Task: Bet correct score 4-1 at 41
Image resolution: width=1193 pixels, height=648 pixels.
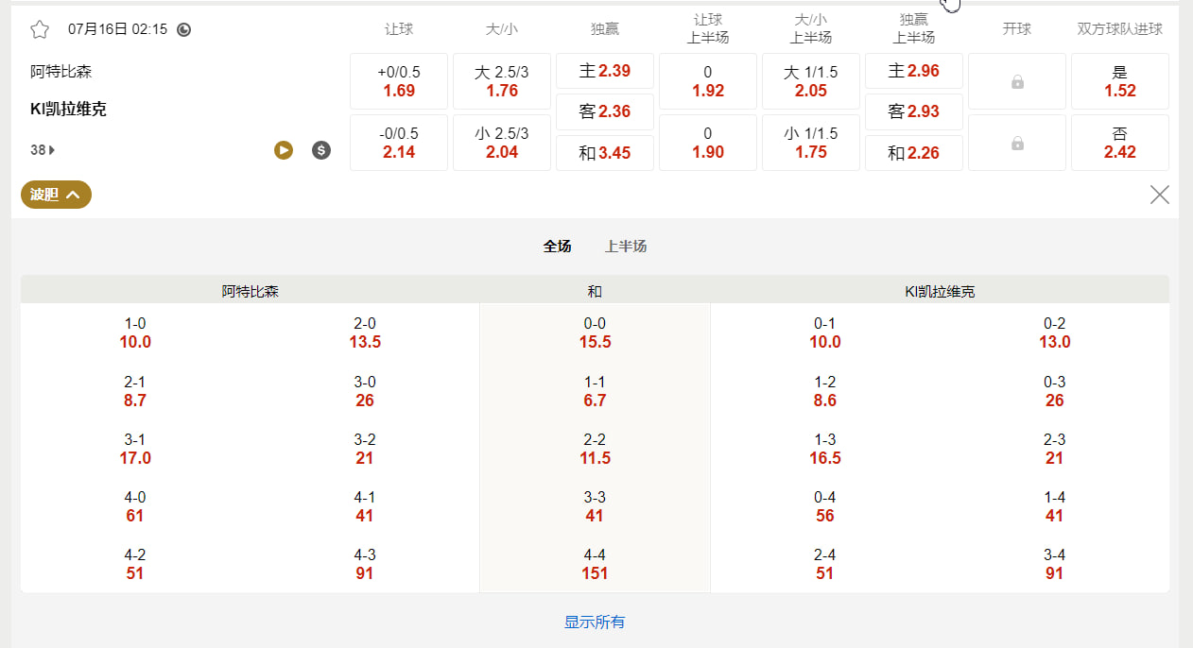Action: [365, 506]
